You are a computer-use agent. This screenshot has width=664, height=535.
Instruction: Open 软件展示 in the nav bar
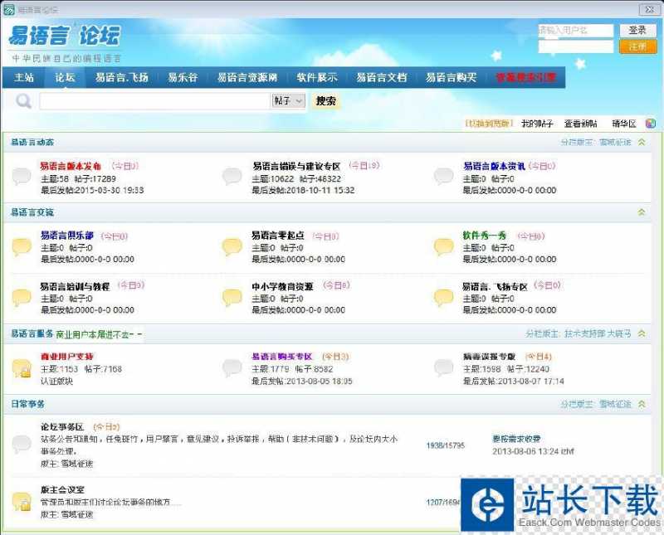(x=317, y=77)
